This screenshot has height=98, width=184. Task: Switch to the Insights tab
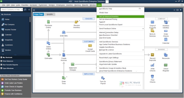(50, 14)
